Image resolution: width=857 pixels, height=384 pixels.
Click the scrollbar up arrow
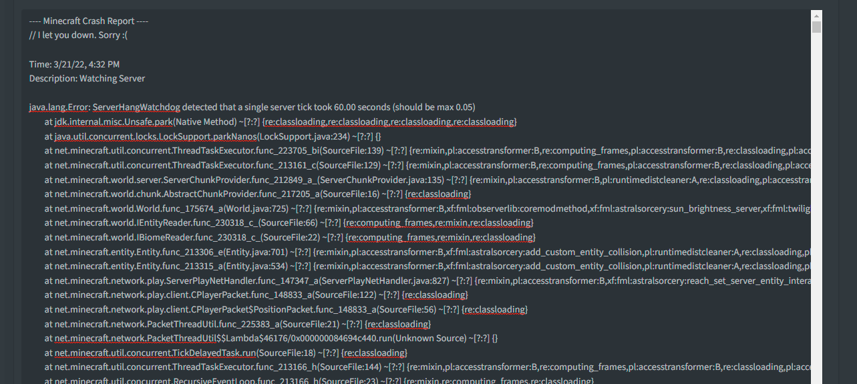tap(816, 15)
